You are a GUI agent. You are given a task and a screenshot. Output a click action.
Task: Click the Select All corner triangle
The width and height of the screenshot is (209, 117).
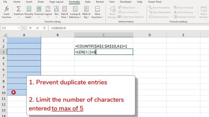point(5,35)
